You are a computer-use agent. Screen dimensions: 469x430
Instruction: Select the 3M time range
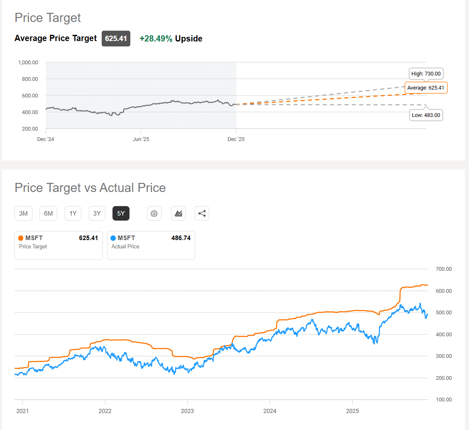coord(23,214)
